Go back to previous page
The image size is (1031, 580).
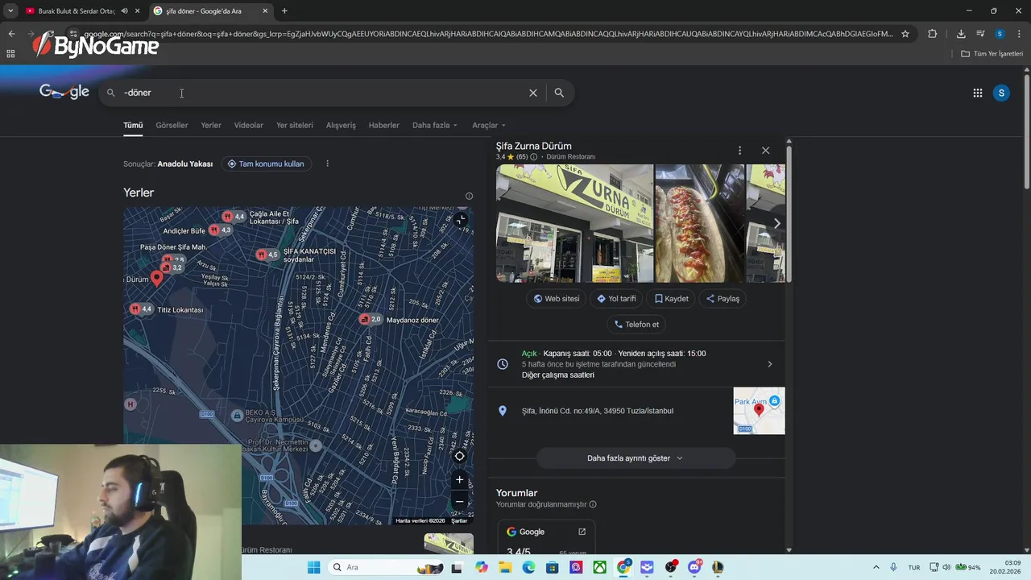pyautogui.click(x=11, y=34)
